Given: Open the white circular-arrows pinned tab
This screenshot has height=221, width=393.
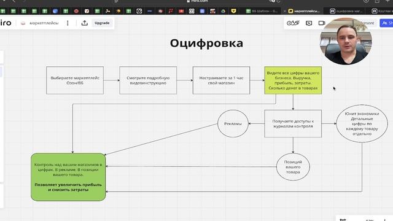Looking at the screenshot, I should click(x=139, y=11).
